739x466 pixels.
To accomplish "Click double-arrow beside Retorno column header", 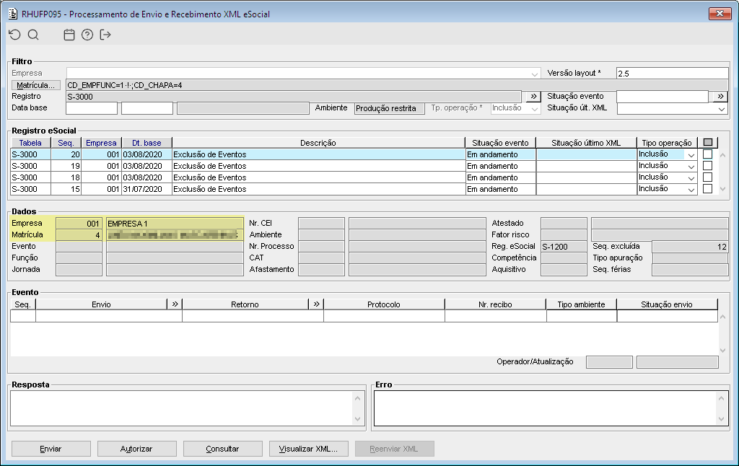I will pyautogui.click(x=316, y=304).
